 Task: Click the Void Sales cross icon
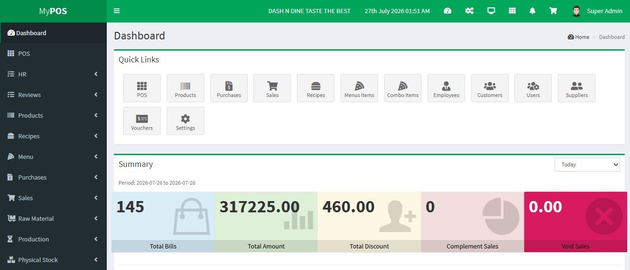tap(604, 217)
